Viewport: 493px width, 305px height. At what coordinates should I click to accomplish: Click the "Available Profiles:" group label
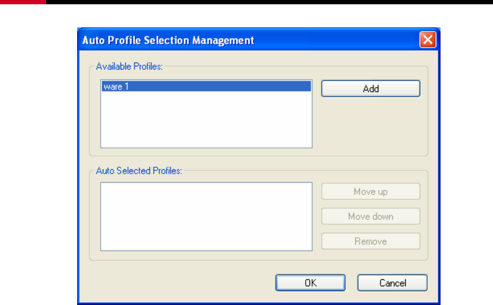point(129,67)
